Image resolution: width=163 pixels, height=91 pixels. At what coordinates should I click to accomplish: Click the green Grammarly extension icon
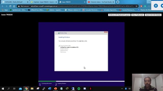(145, 6)
